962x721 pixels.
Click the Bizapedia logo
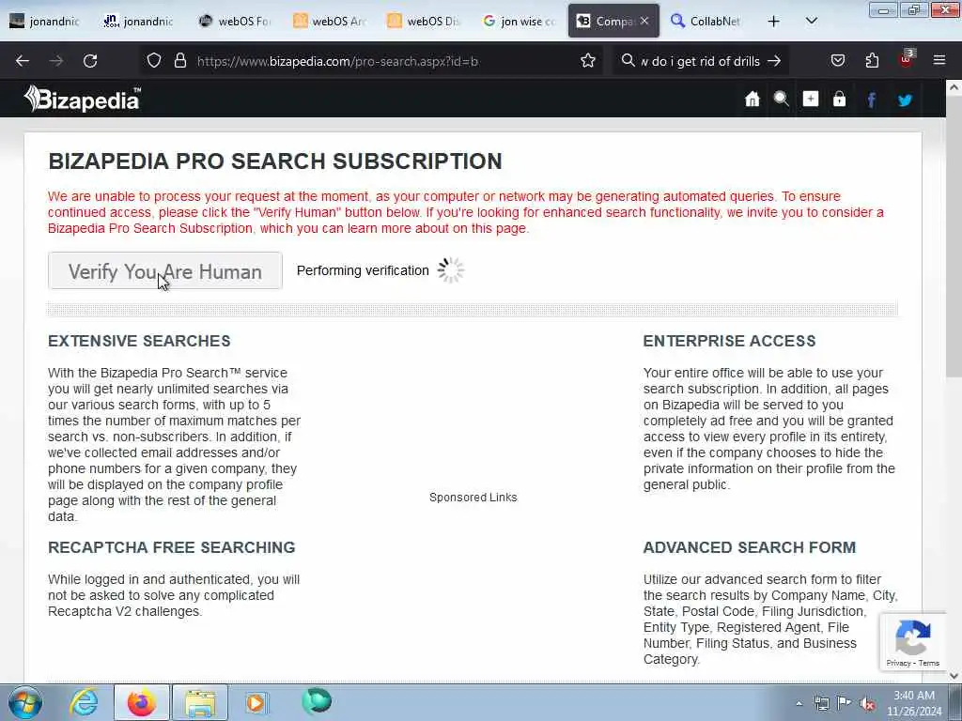coord(83,99)
